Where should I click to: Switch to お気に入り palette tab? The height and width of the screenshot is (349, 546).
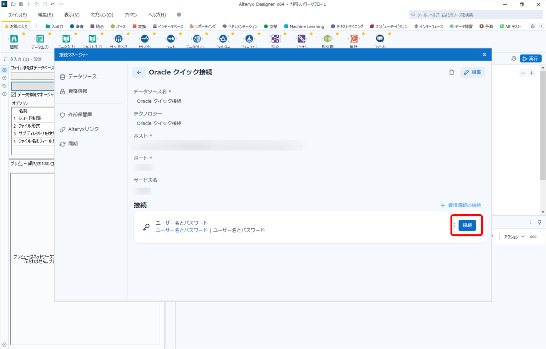(x=16, y=26)
